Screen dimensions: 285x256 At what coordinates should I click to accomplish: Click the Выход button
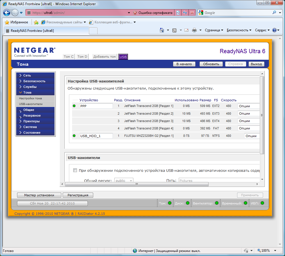pyautogui.click(x=256, y=64)
